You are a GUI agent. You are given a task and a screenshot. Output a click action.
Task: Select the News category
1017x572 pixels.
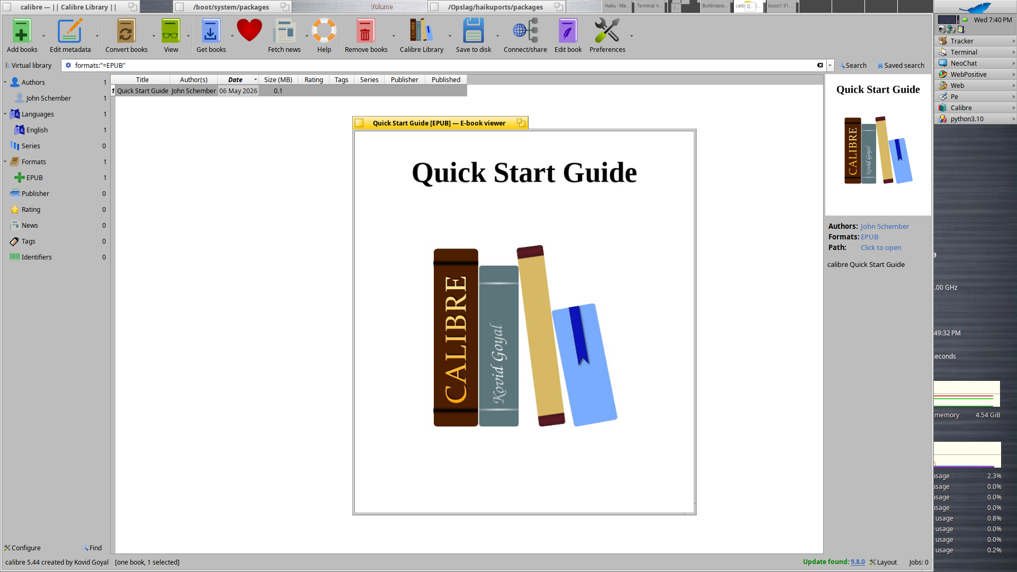click(30, 225)
